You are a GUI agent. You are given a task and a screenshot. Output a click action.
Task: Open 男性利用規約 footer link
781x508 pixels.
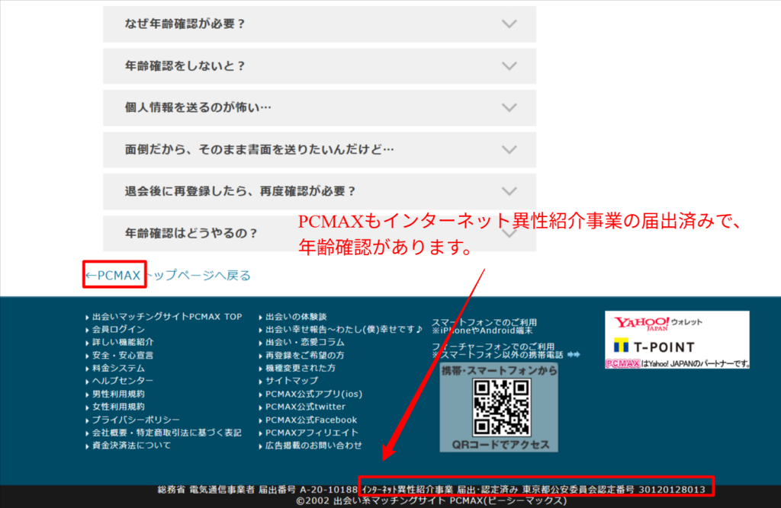[118, 394]
